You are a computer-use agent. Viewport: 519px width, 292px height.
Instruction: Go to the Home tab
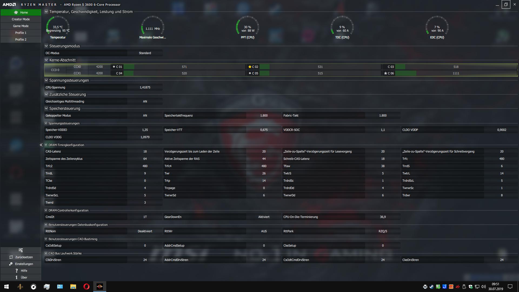(x=21, y=12)
